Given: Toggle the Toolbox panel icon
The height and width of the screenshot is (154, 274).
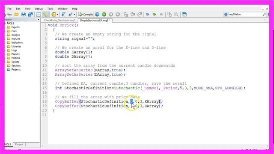Looking at the screenshot, I should (x=39, y=14).
